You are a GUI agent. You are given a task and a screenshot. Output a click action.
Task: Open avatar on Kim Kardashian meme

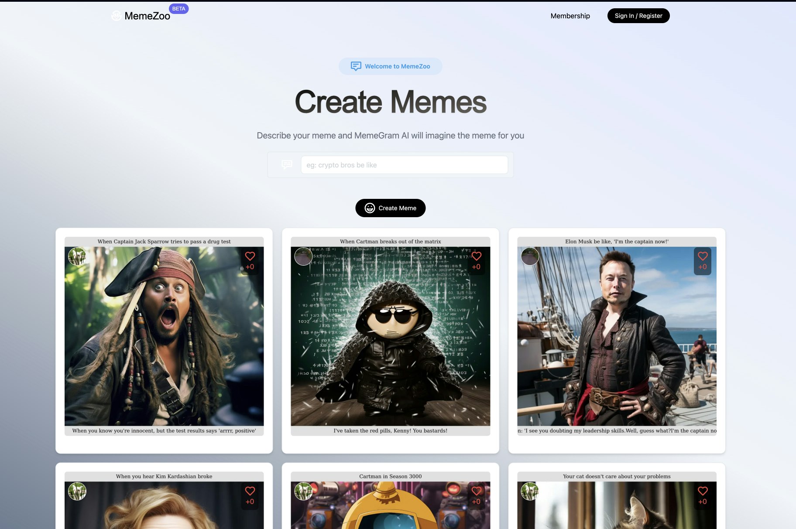77,491
